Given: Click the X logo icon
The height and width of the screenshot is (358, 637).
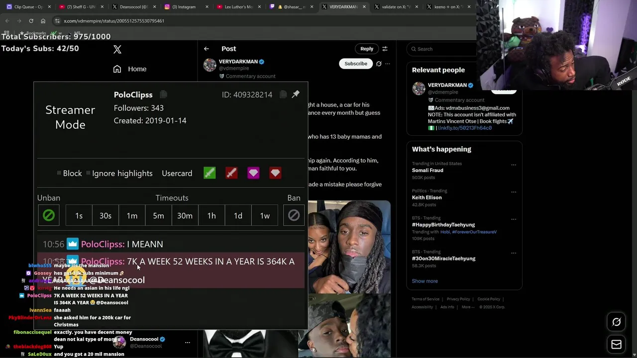Looking at the screenshot, I should pyautogui.click(x=117, y=49).
